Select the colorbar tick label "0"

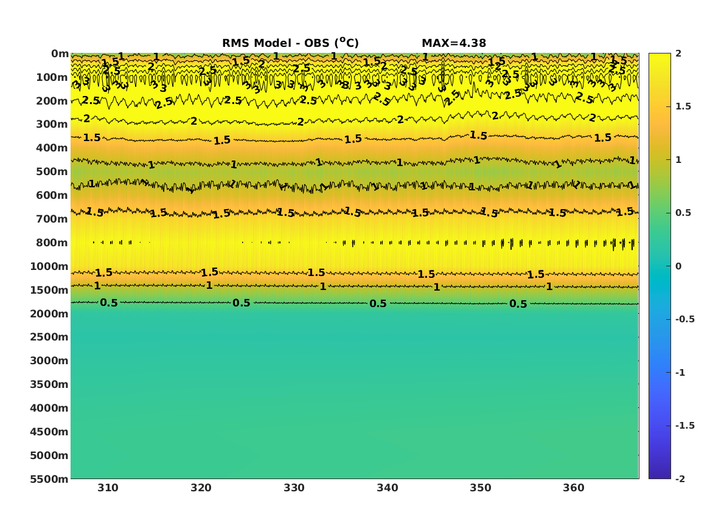(x=678, y=266)
